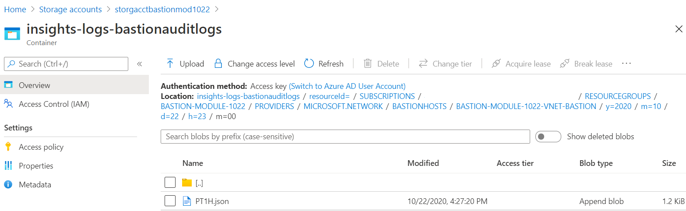Viewport: 686px width, 211px height.
Task: Click the Change tier arrows icon
Action: click(x=423, y=63)
